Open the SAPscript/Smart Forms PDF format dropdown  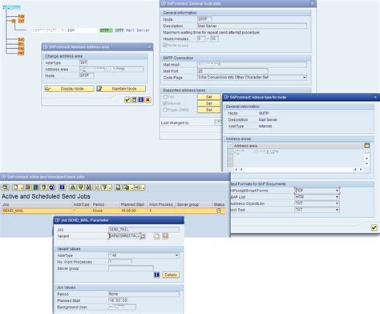[337, 191]
